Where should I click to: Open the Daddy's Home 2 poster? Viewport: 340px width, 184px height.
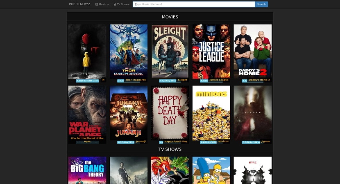253,52
